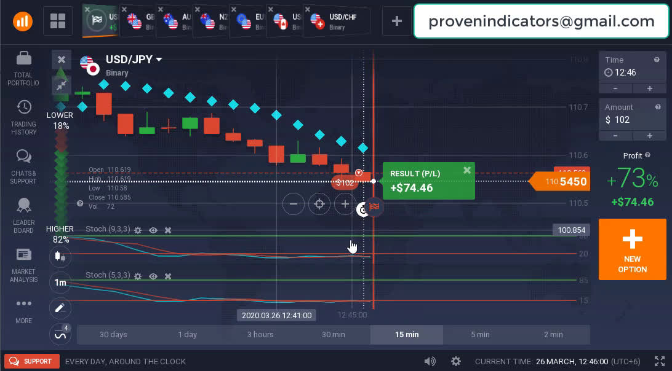This screenshot has height=371, width=672.
Task: Click the grid layout icon
Action: (x=58, y=21)
